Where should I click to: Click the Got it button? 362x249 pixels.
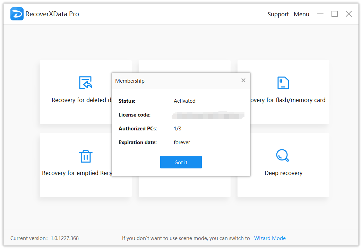pos(181,162)
